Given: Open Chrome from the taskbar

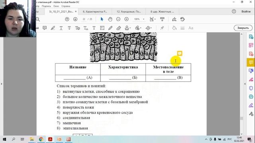Looking at the screenshot, I should [41, 139].
